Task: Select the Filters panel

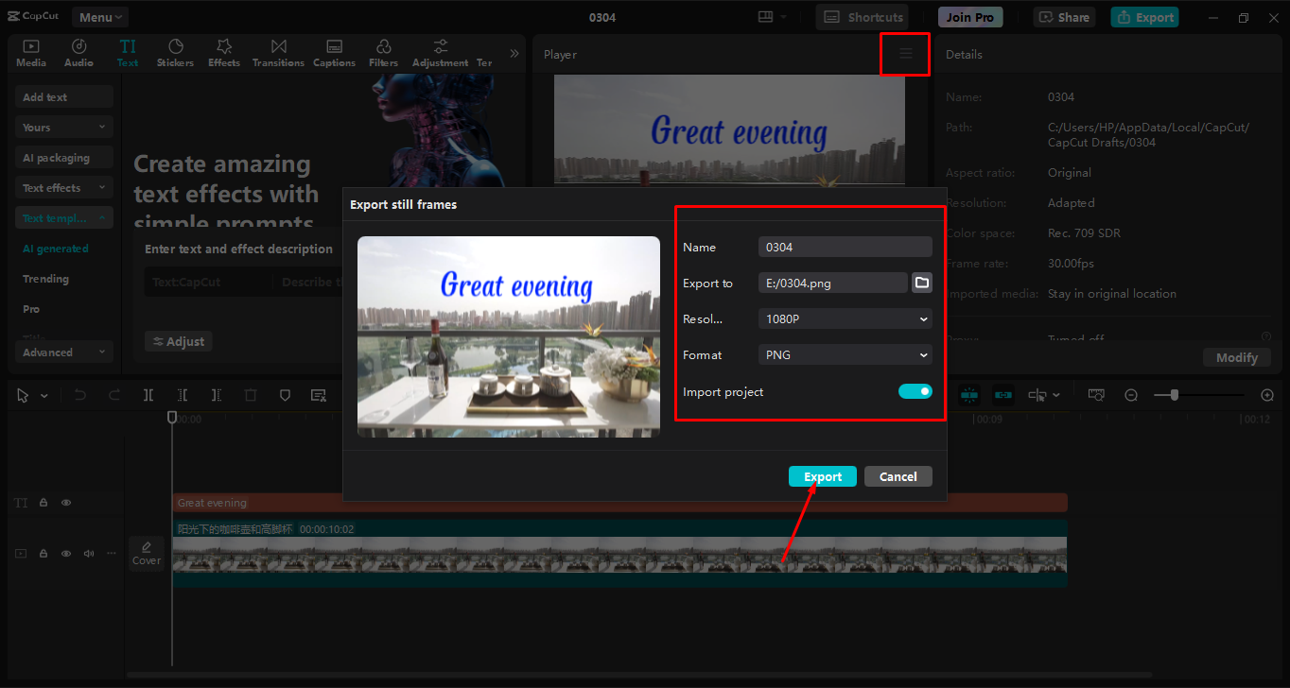Action: click(x=383, y=52)
